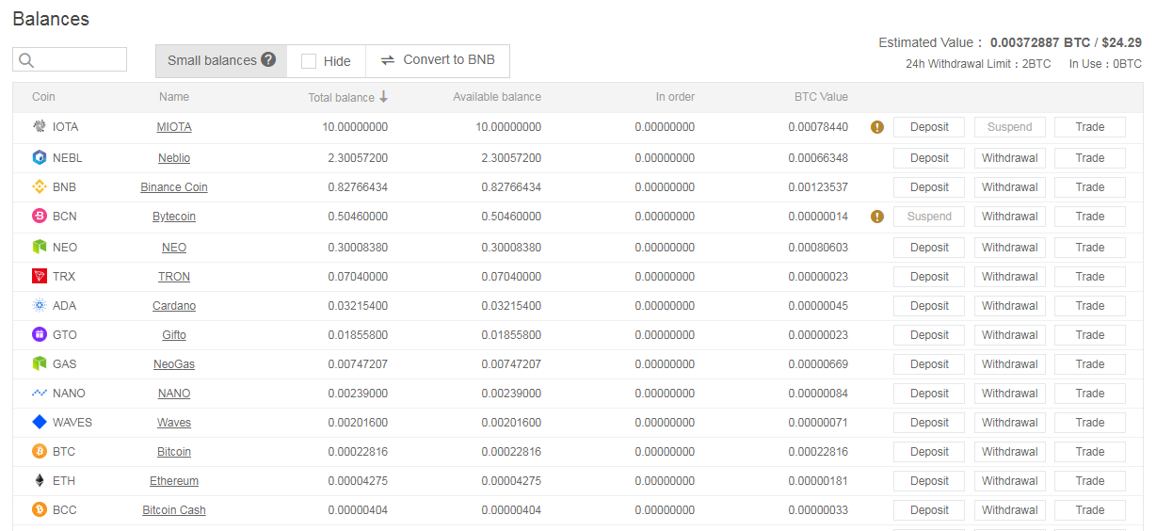This screenshot has width=1156, height=531.
Task: Click the Suspend button in the BCN row
Action: [929, 217]
